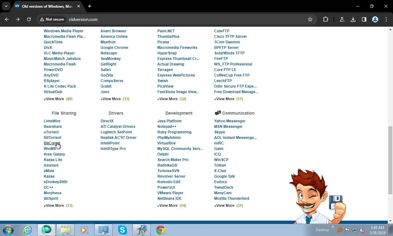Open the Chrome profile avatar

tap(375, 19)
